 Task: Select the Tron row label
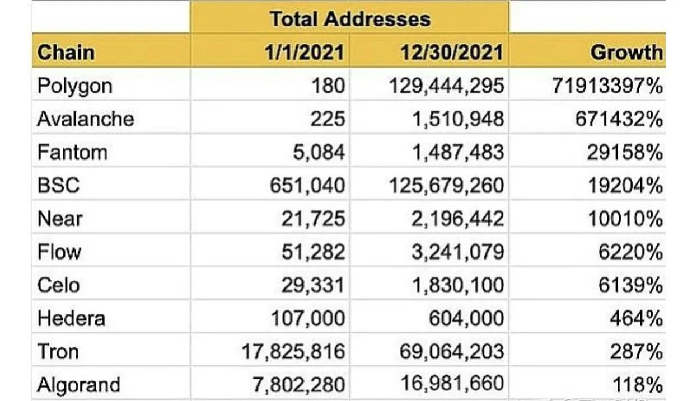pyautogui.click(x=58, y=352)
